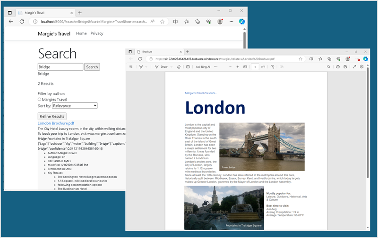The width and height of the screenshot is (378, 238).
Task: Open tab actions menu in Brochure window
Action: [x=130, y=52]
